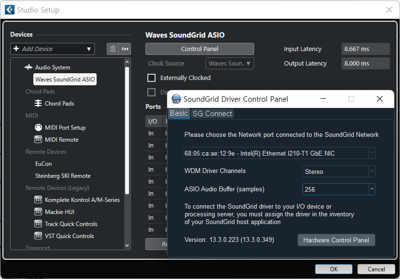Click the Komplete Kontrol A/M-Series icon
Image resolution: width=400 pixels, height=279 pixels.
tap(38, 200)
